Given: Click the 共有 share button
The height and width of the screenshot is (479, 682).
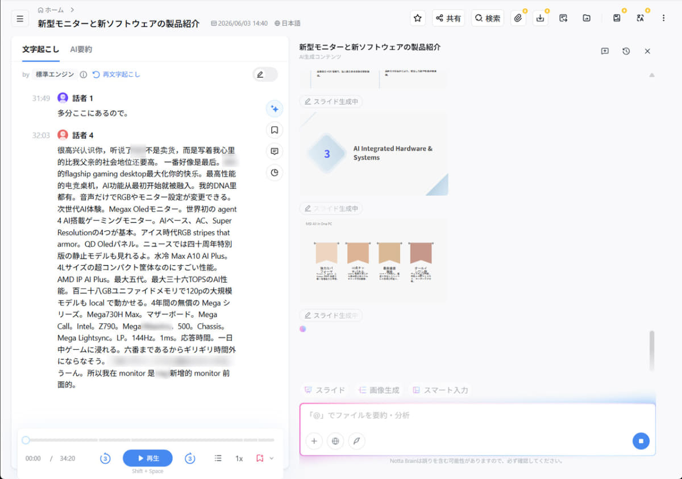Looking at the screenshot, I should (x=448, y=18).
